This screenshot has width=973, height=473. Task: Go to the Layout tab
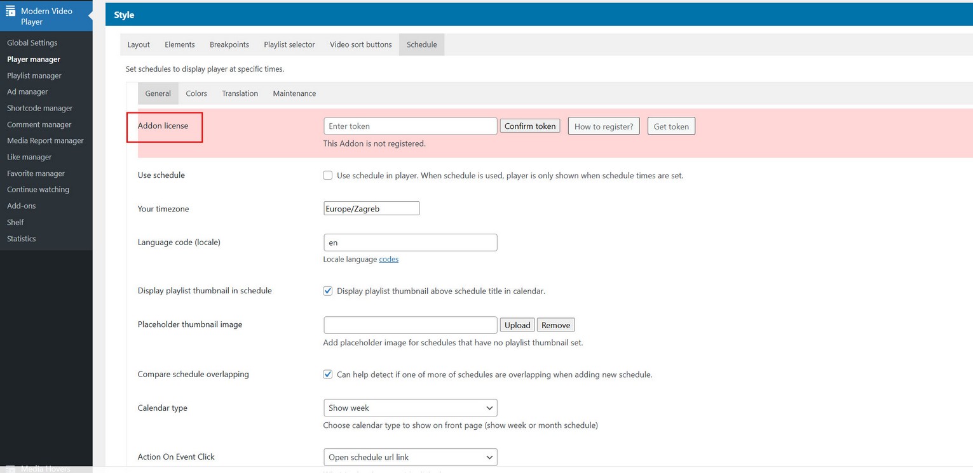coord(139,44)
